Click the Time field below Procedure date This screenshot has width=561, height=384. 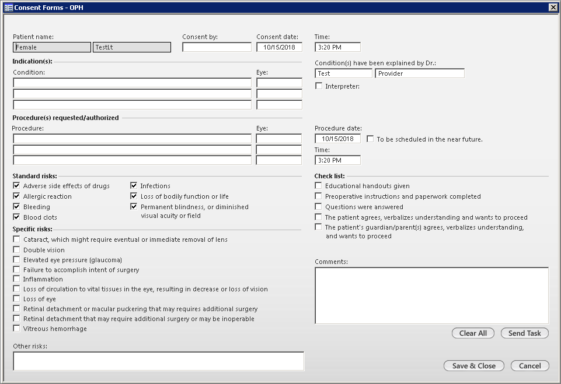pos(337,160)
